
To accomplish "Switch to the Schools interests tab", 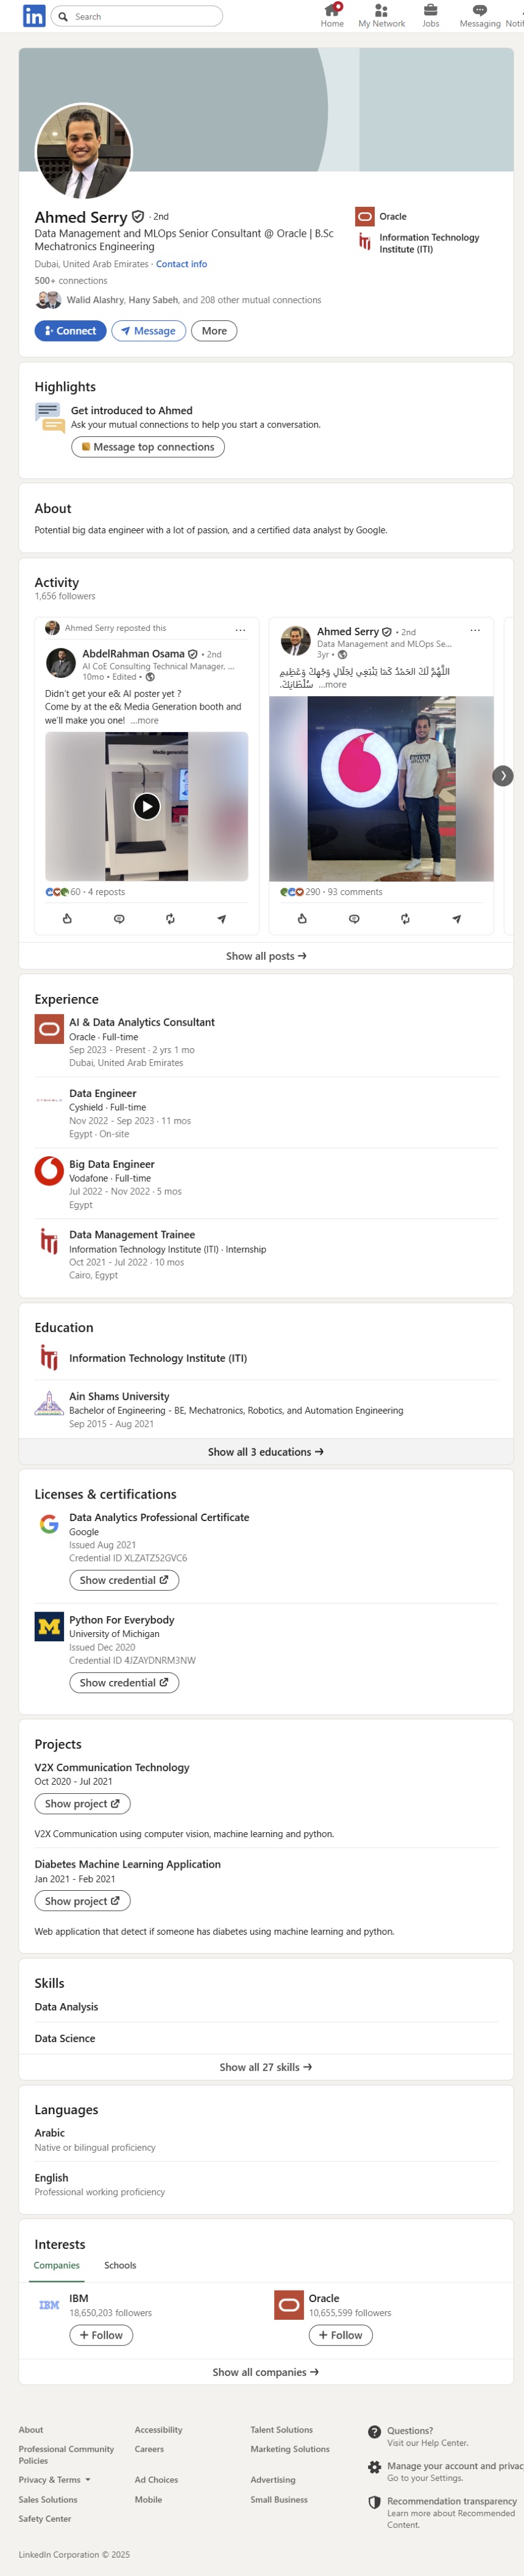I will click(x=120, y=2266).
